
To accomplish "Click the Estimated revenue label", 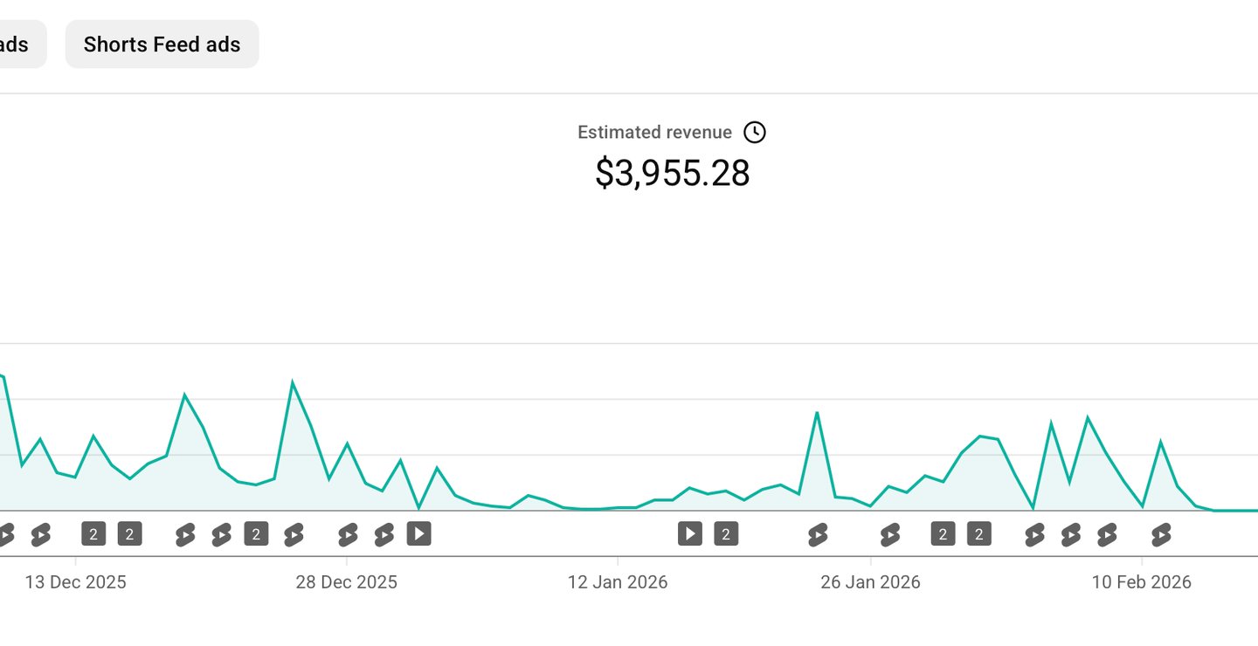I will [x=654, y=132].
